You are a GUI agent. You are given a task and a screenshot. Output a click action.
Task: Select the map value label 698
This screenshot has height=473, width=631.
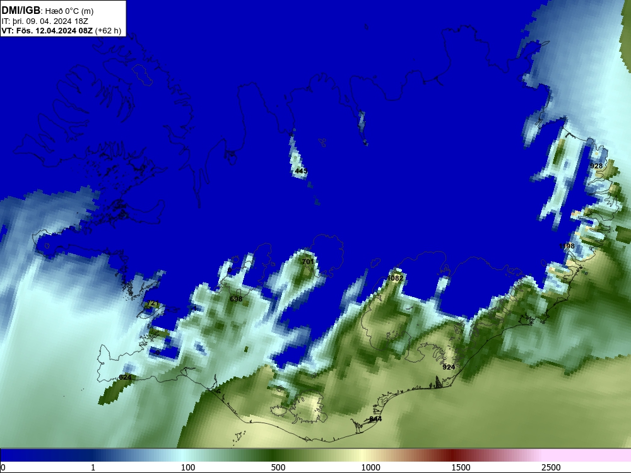236,299
